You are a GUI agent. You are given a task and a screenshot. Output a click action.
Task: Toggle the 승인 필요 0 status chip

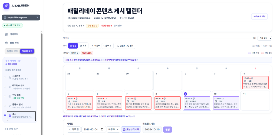[92, 26]
